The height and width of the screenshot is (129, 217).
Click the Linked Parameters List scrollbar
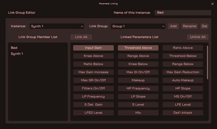point(208,62)
